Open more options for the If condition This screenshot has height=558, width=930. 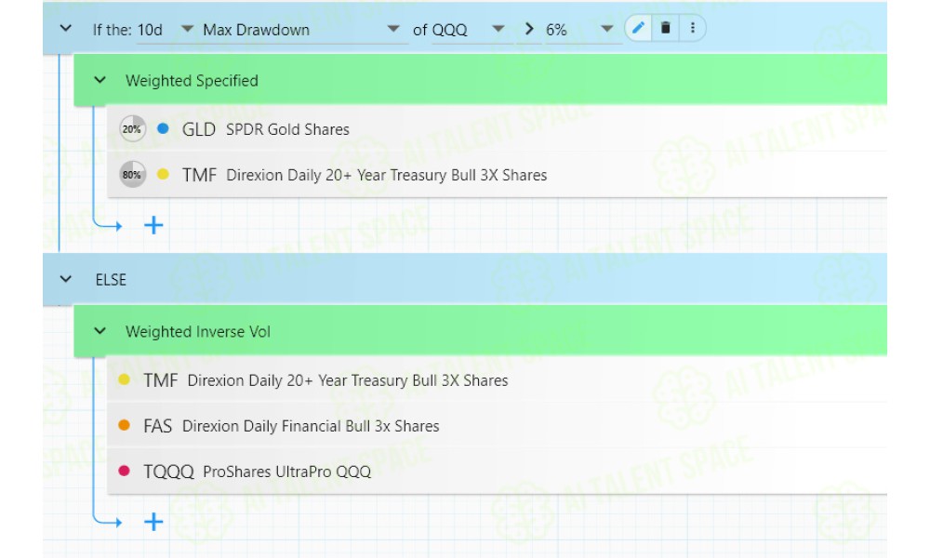pos(692,29)
